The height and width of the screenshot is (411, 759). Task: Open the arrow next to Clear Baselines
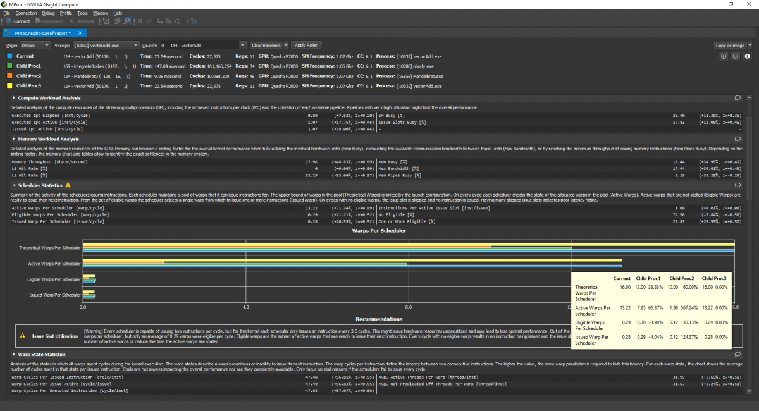click(x=286, y=46)
